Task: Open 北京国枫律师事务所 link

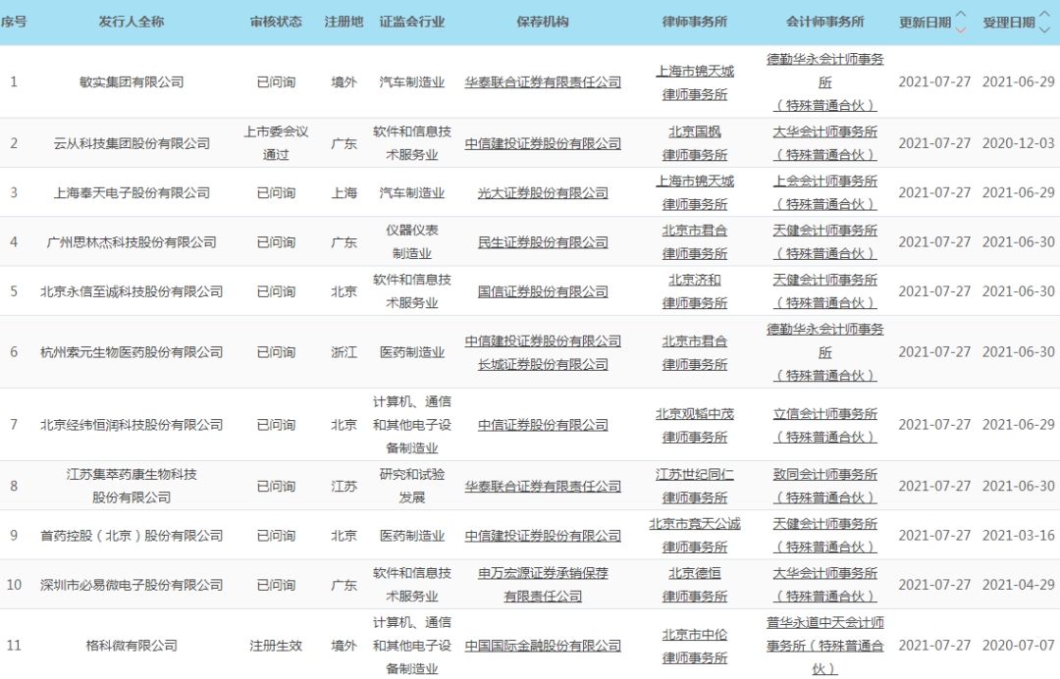Action: pos(694,143)
